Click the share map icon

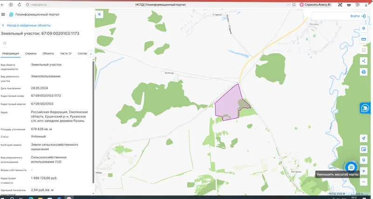pos(364,61)
